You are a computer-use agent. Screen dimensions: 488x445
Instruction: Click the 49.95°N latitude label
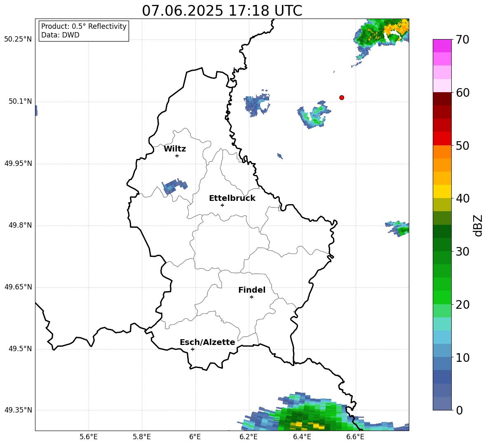tap(18, 163)
